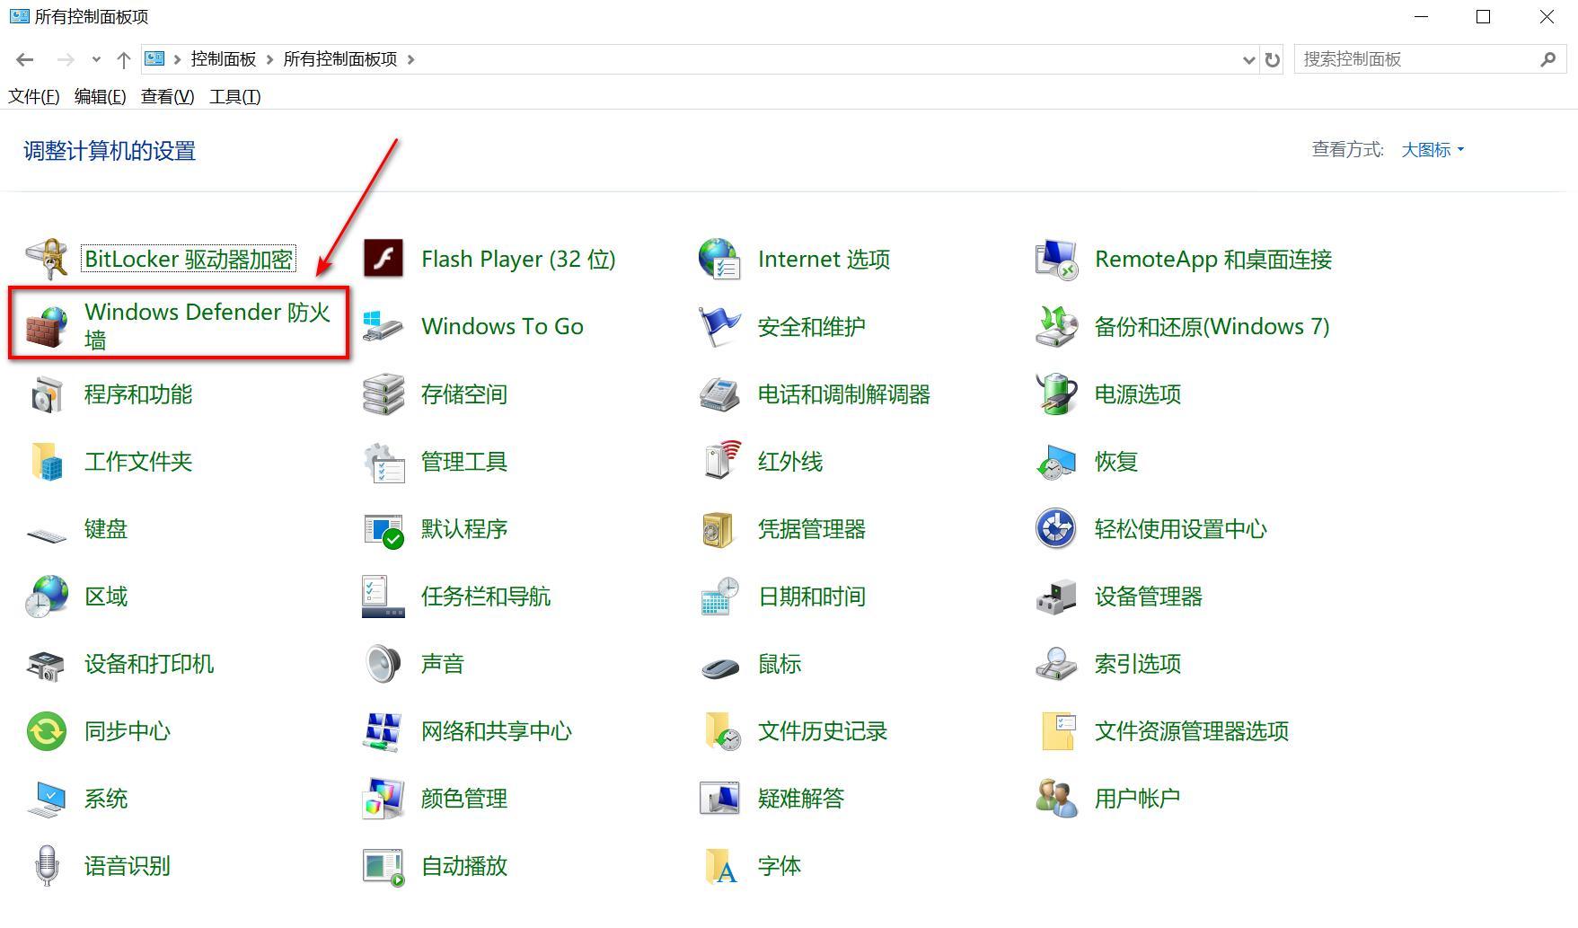Open 鼠标 settings

(x=778, y=663)
